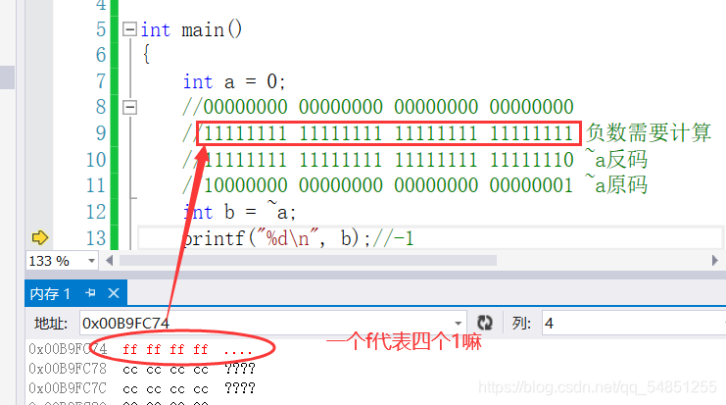
Task: Click the horizontal scrollbar thumb
Action: (x=308, y=261)
